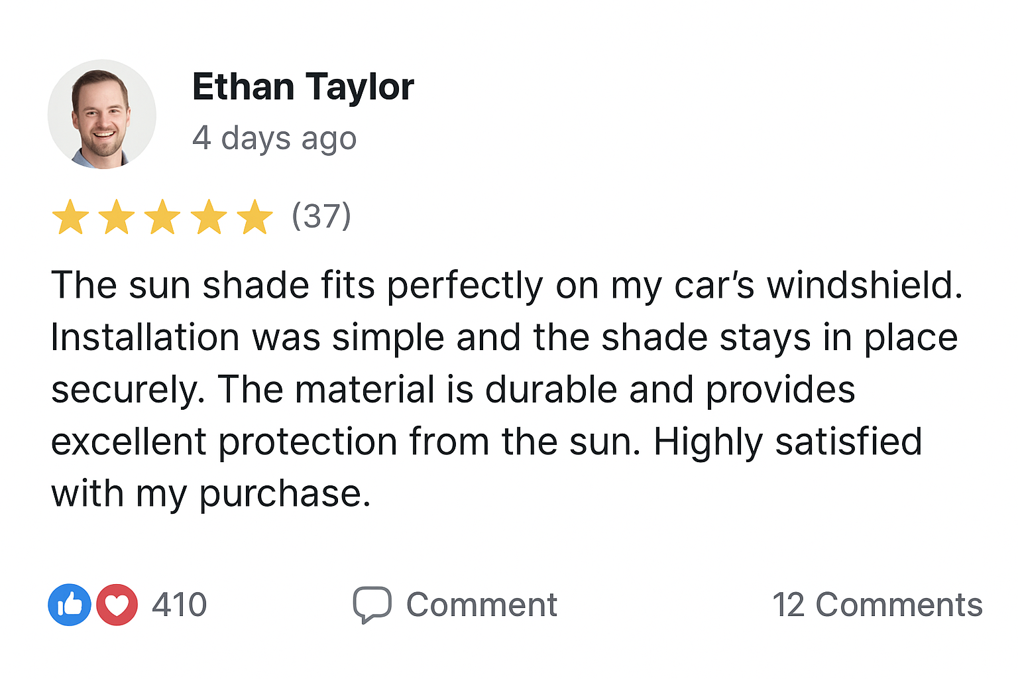This screenshot has height=679, width=1018.
Task: Select the fifth rating star
Action: click(x=255, y=217)
